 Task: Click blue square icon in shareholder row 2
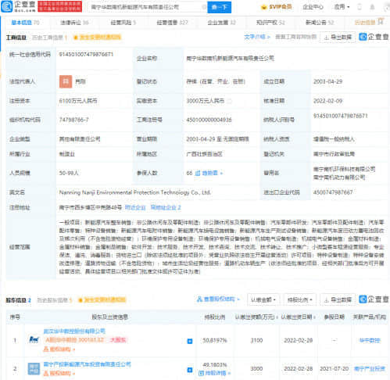[x=190, y=370]
